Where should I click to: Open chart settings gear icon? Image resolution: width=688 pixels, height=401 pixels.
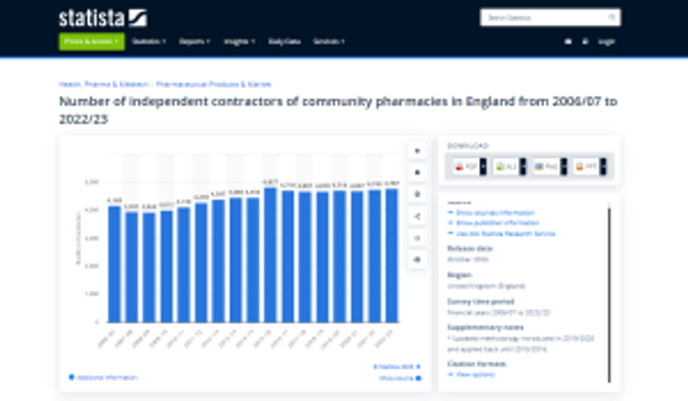coord(417,194)
